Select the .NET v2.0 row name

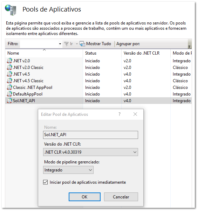coord(21,61)
